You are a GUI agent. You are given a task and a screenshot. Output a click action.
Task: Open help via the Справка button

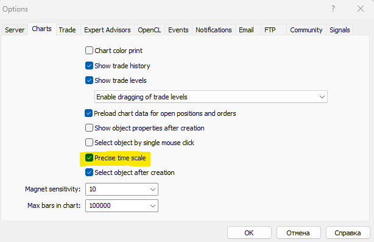(348, 233)
